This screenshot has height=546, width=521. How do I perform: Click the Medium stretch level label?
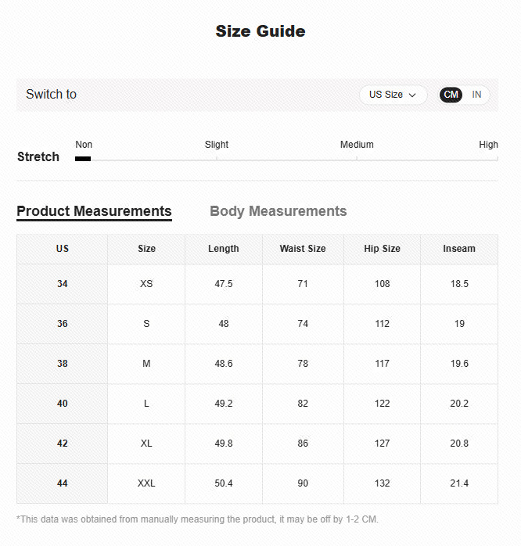click(x=357, y=145)
